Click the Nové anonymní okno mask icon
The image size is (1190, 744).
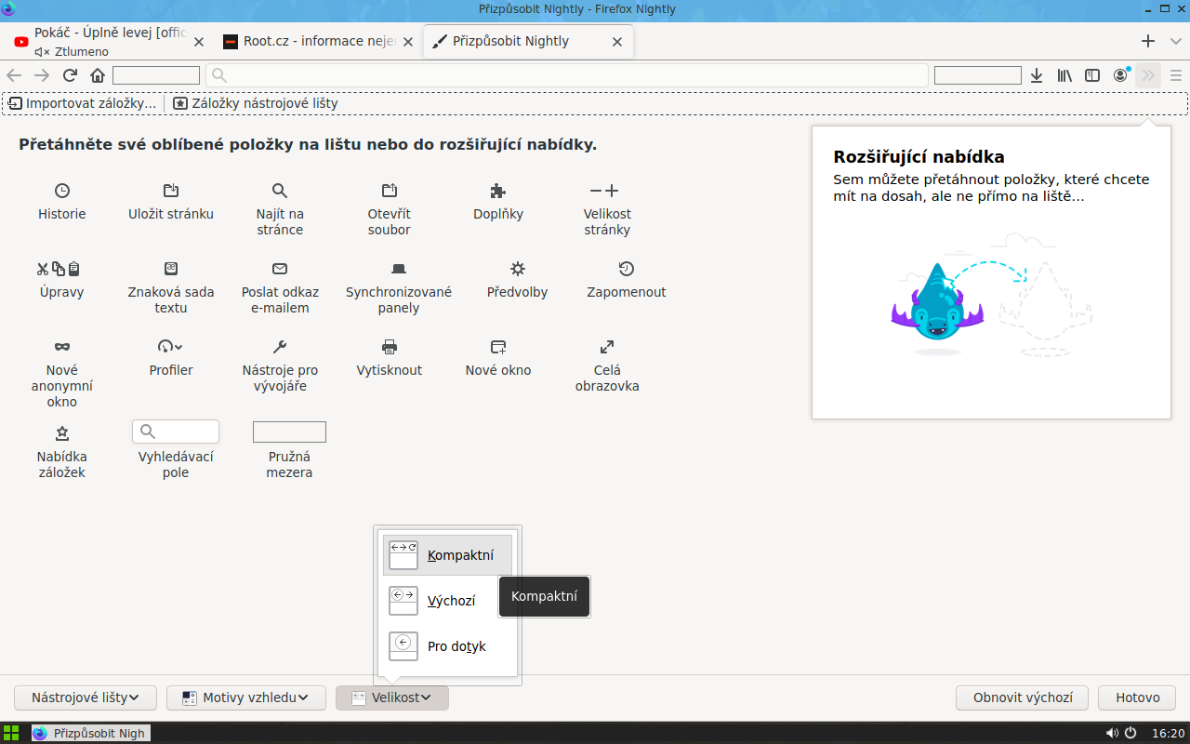coord(62,347)
